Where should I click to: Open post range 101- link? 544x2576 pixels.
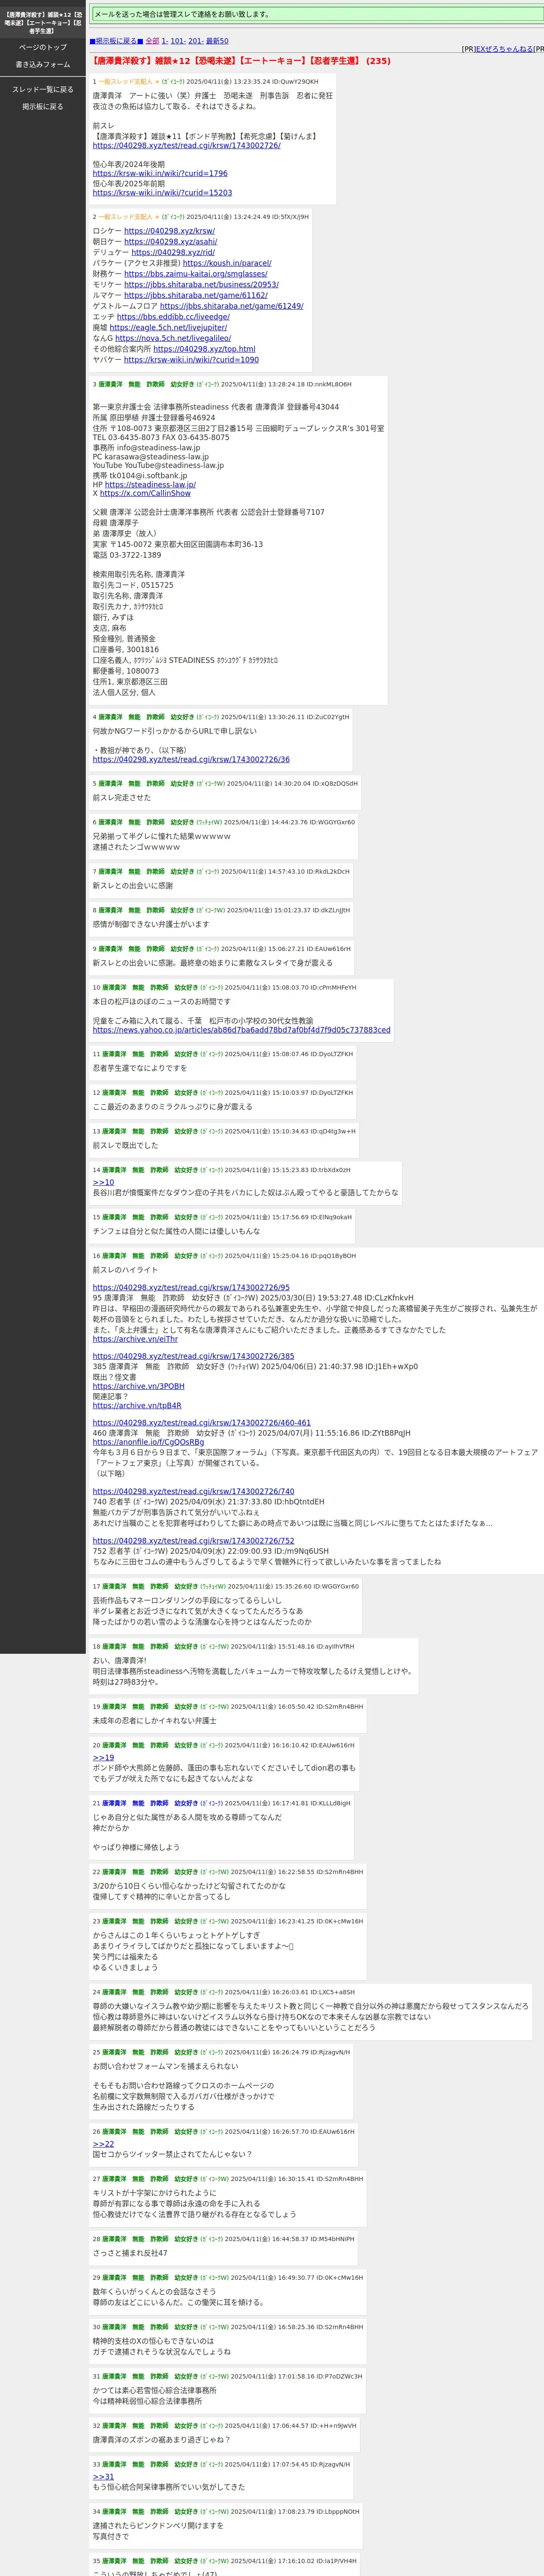click(x=178, y=41)
